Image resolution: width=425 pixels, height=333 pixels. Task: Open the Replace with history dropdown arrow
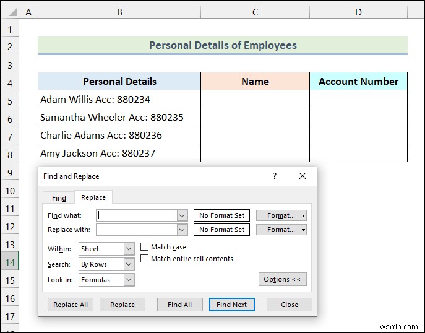(182, 230)
